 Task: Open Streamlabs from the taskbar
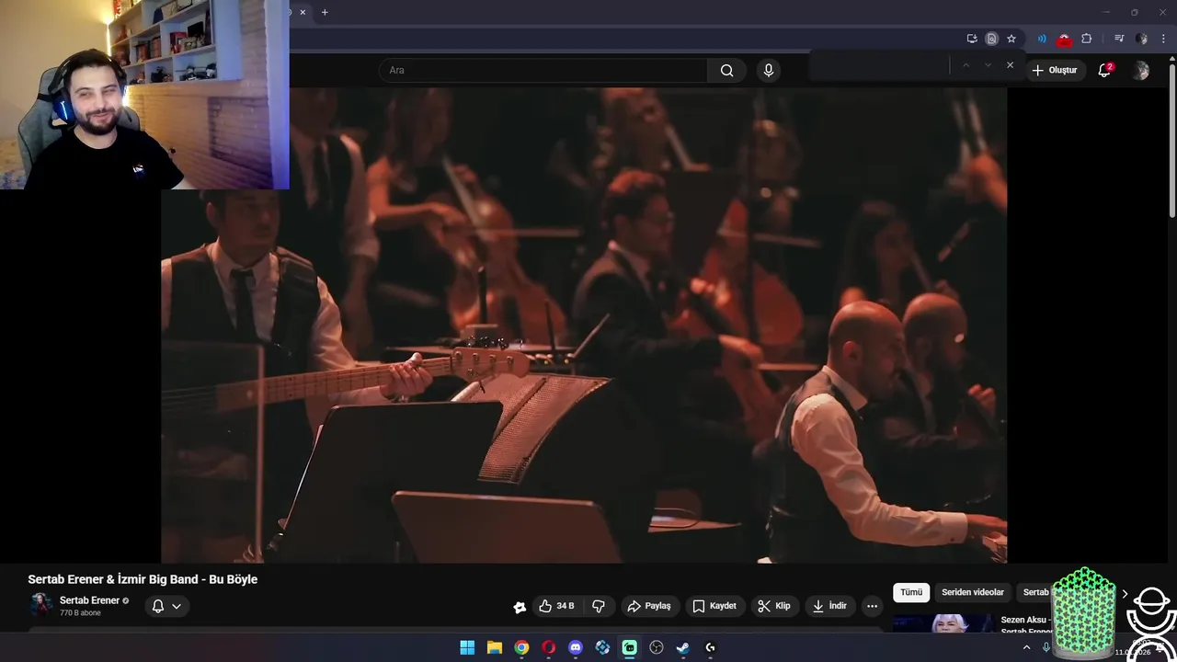pyautogui.click(x=629, y=647)
